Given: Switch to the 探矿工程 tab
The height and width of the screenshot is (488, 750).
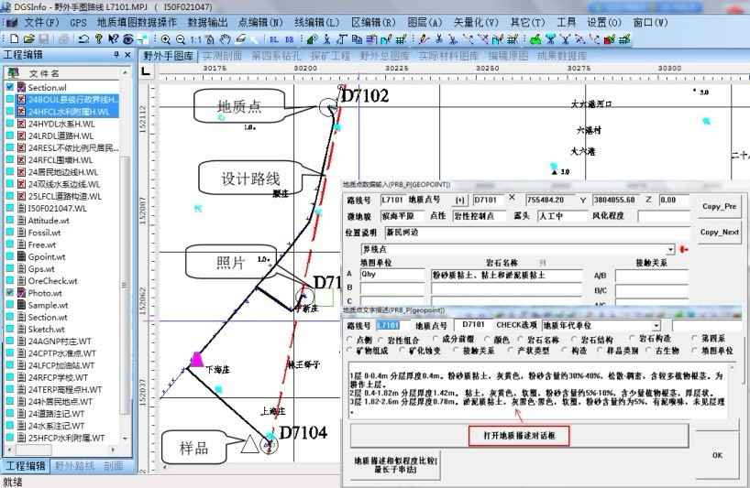Looking at the screenshot, I should coord(330,56).
